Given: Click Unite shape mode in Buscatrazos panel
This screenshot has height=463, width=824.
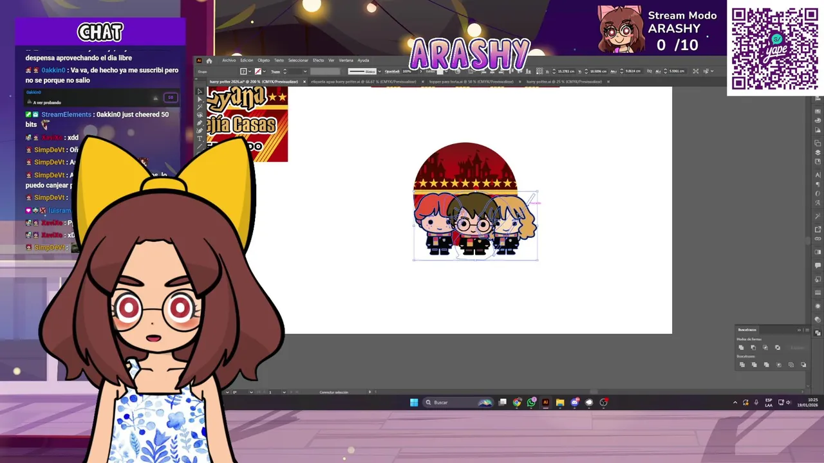Looking at the screenshot, I should pos(741,347).
